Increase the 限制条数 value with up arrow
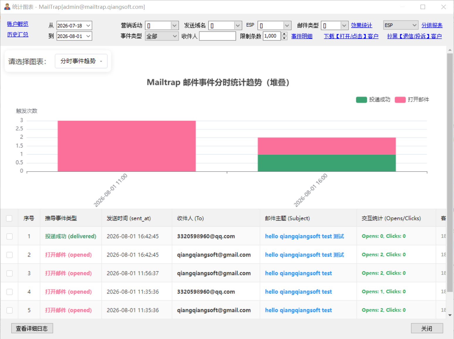This screenshot has height=339, width=454. pos(284,34)
